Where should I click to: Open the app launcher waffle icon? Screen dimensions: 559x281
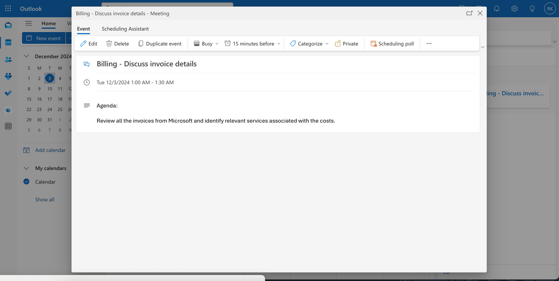point(8,8)
